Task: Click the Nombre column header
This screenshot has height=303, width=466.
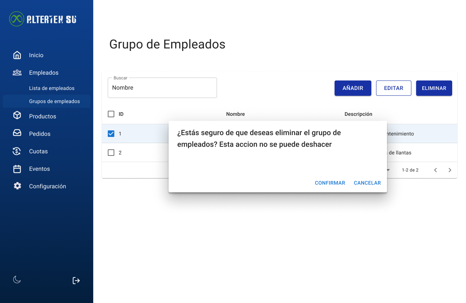Action: tap(236, 114)
